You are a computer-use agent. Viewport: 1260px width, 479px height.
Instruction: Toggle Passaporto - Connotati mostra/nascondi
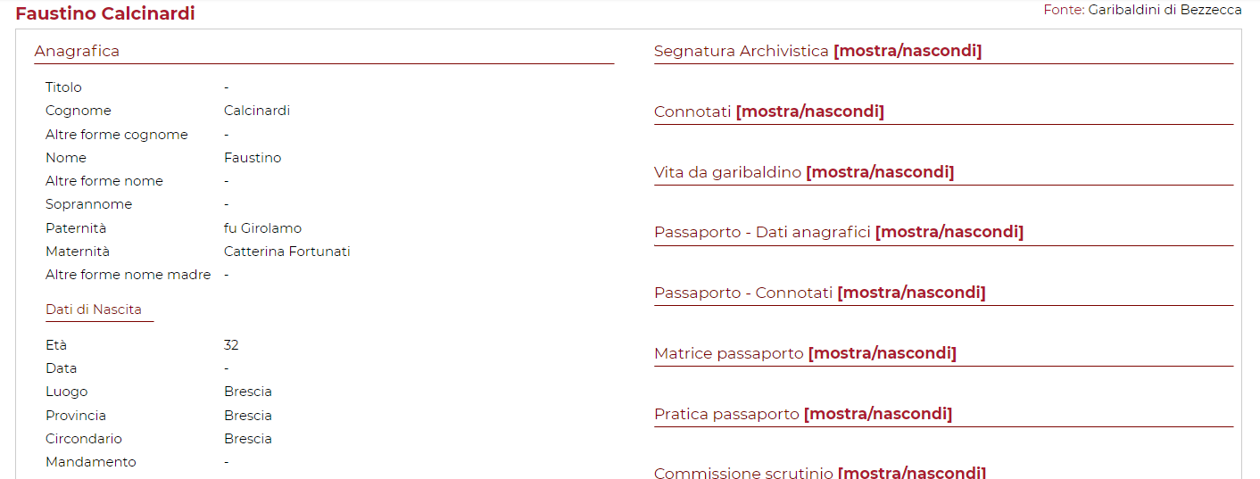tap(911, 293)
